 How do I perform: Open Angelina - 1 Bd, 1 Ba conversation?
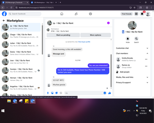coord(21,88)
